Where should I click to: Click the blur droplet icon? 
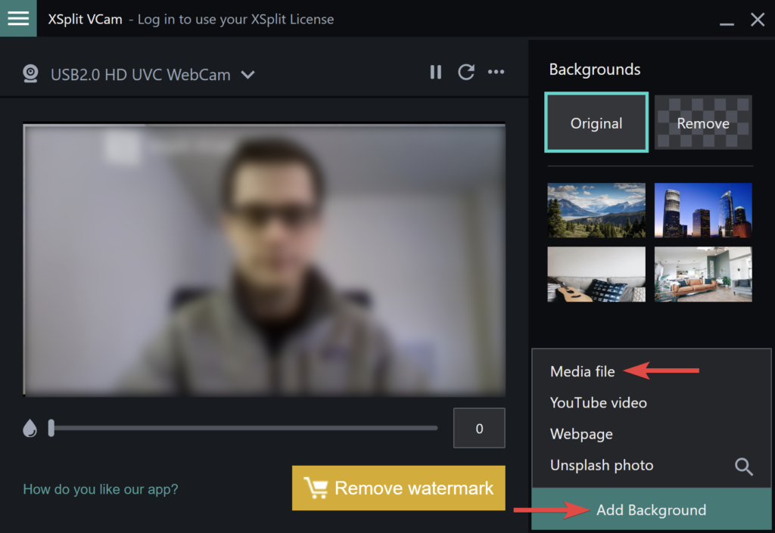(30, 429)
